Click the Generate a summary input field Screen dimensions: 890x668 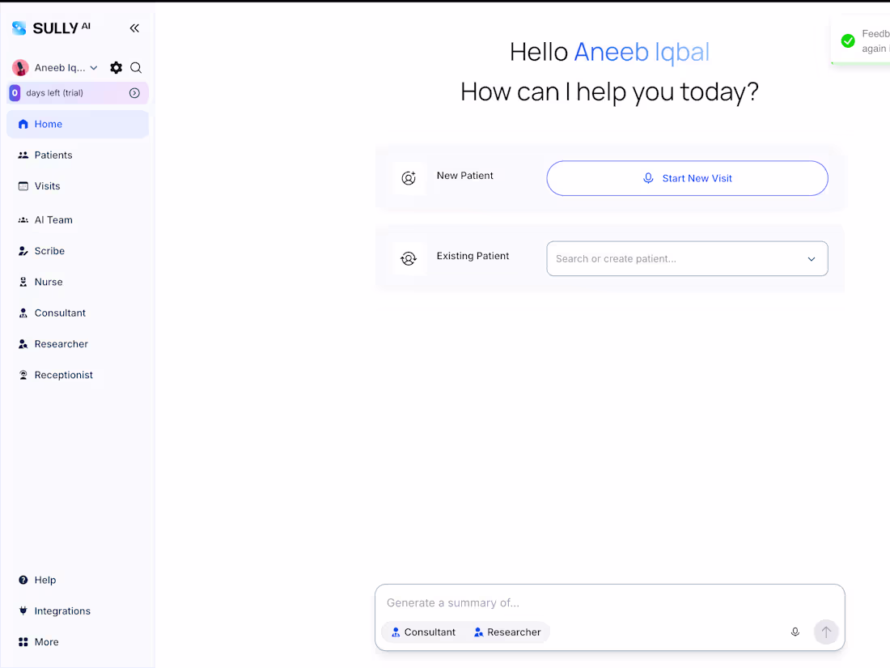585,602
